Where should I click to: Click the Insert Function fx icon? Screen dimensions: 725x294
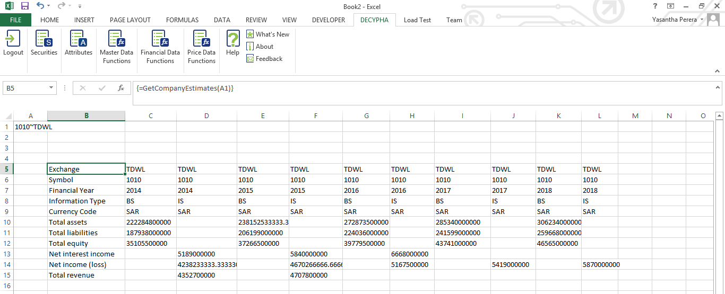(121, 88)
